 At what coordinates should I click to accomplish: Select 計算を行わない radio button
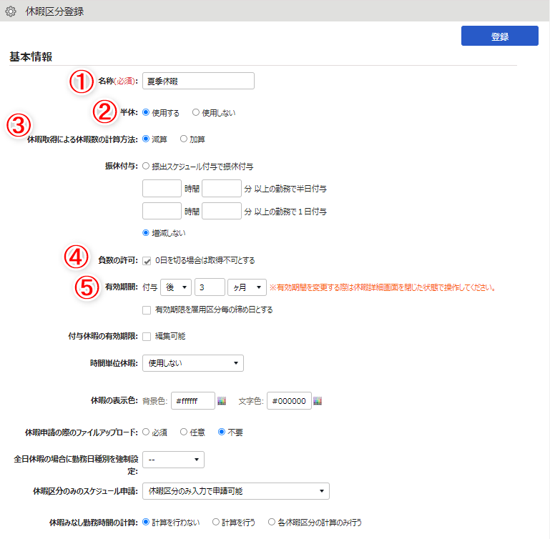[x=146, y=522]
